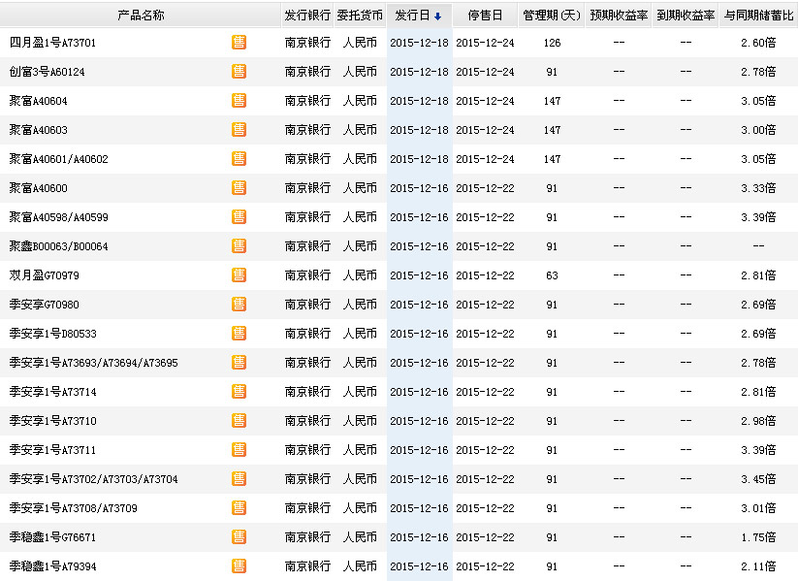Open product 季稳鑫1号A79394
798x581 pixels.
[x=53, y=566]
